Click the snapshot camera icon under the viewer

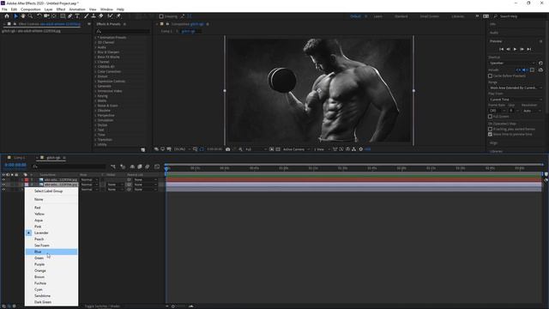[228, 149]
